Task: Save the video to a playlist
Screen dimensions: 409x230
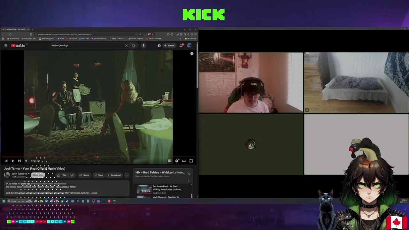Action: (98, 175)
